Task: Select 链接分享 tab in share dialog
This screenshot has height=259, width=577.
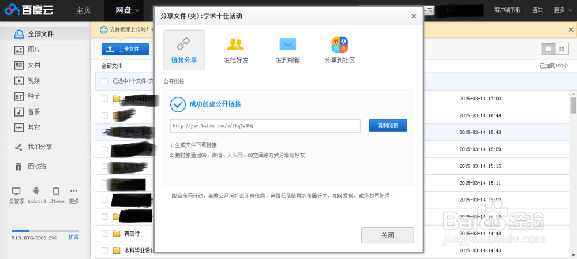Action: [184, 50]
